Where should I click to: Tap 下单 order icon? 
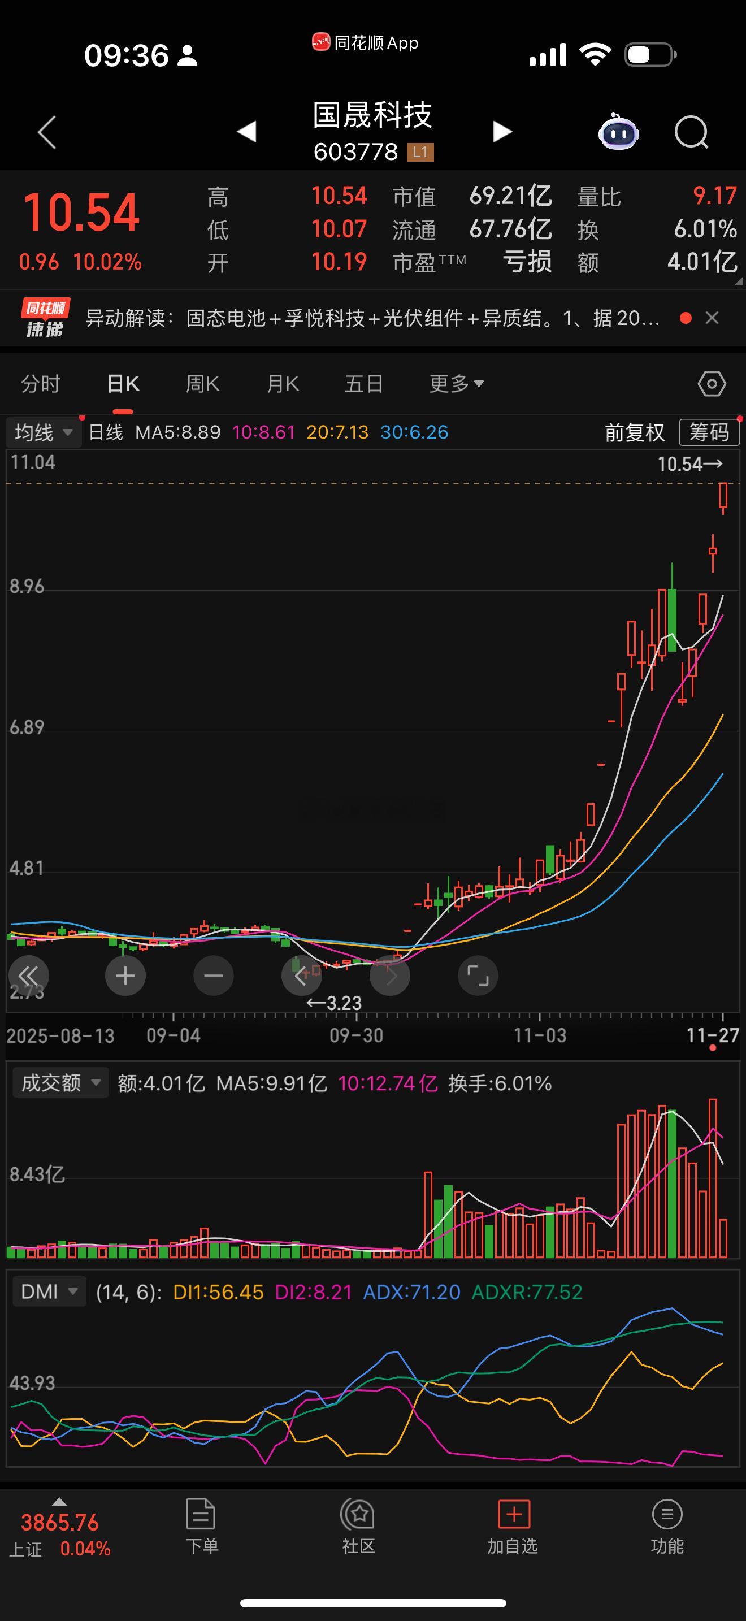coord(201,1526)
